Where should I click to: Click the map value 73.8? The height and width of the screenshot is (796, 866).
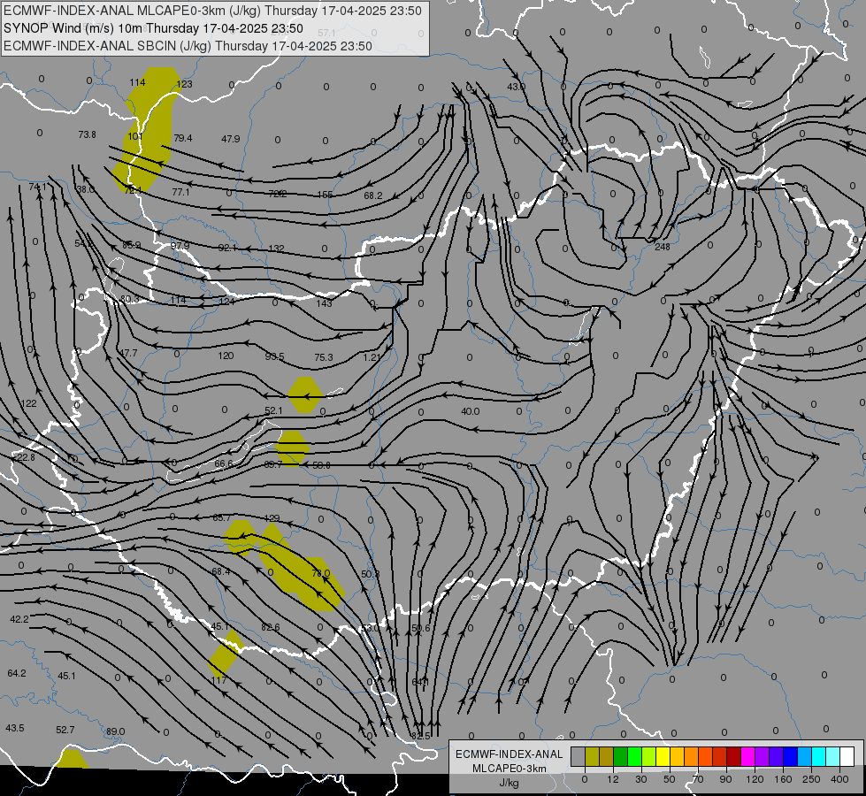point(87,134)
